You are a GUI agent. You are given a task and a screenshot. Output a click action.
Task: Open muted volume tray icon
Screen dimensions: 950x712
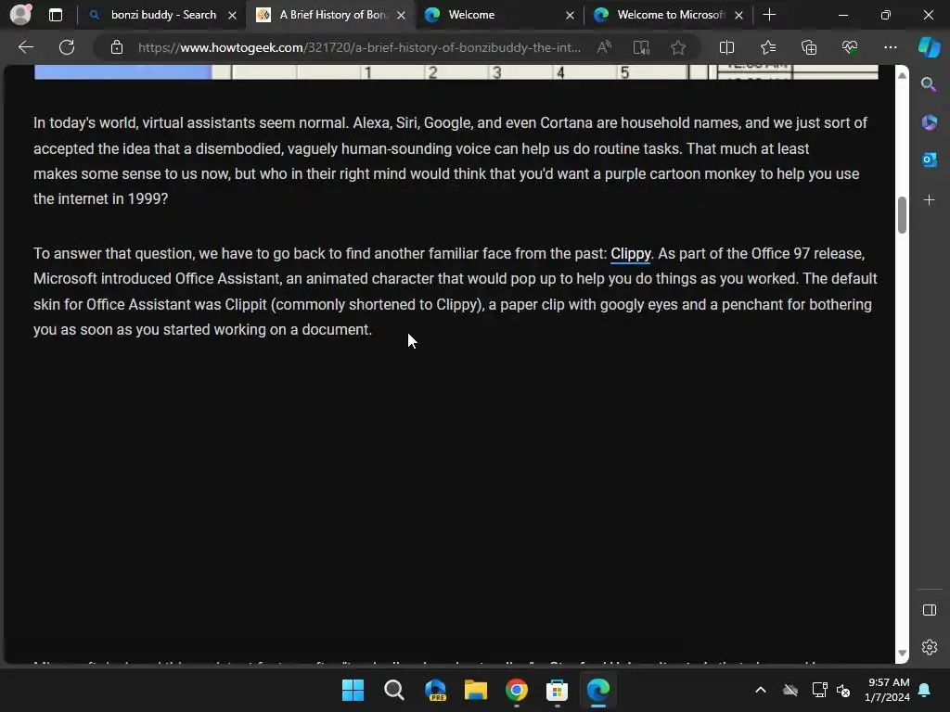pyautogui.click(x=842, y=690)
